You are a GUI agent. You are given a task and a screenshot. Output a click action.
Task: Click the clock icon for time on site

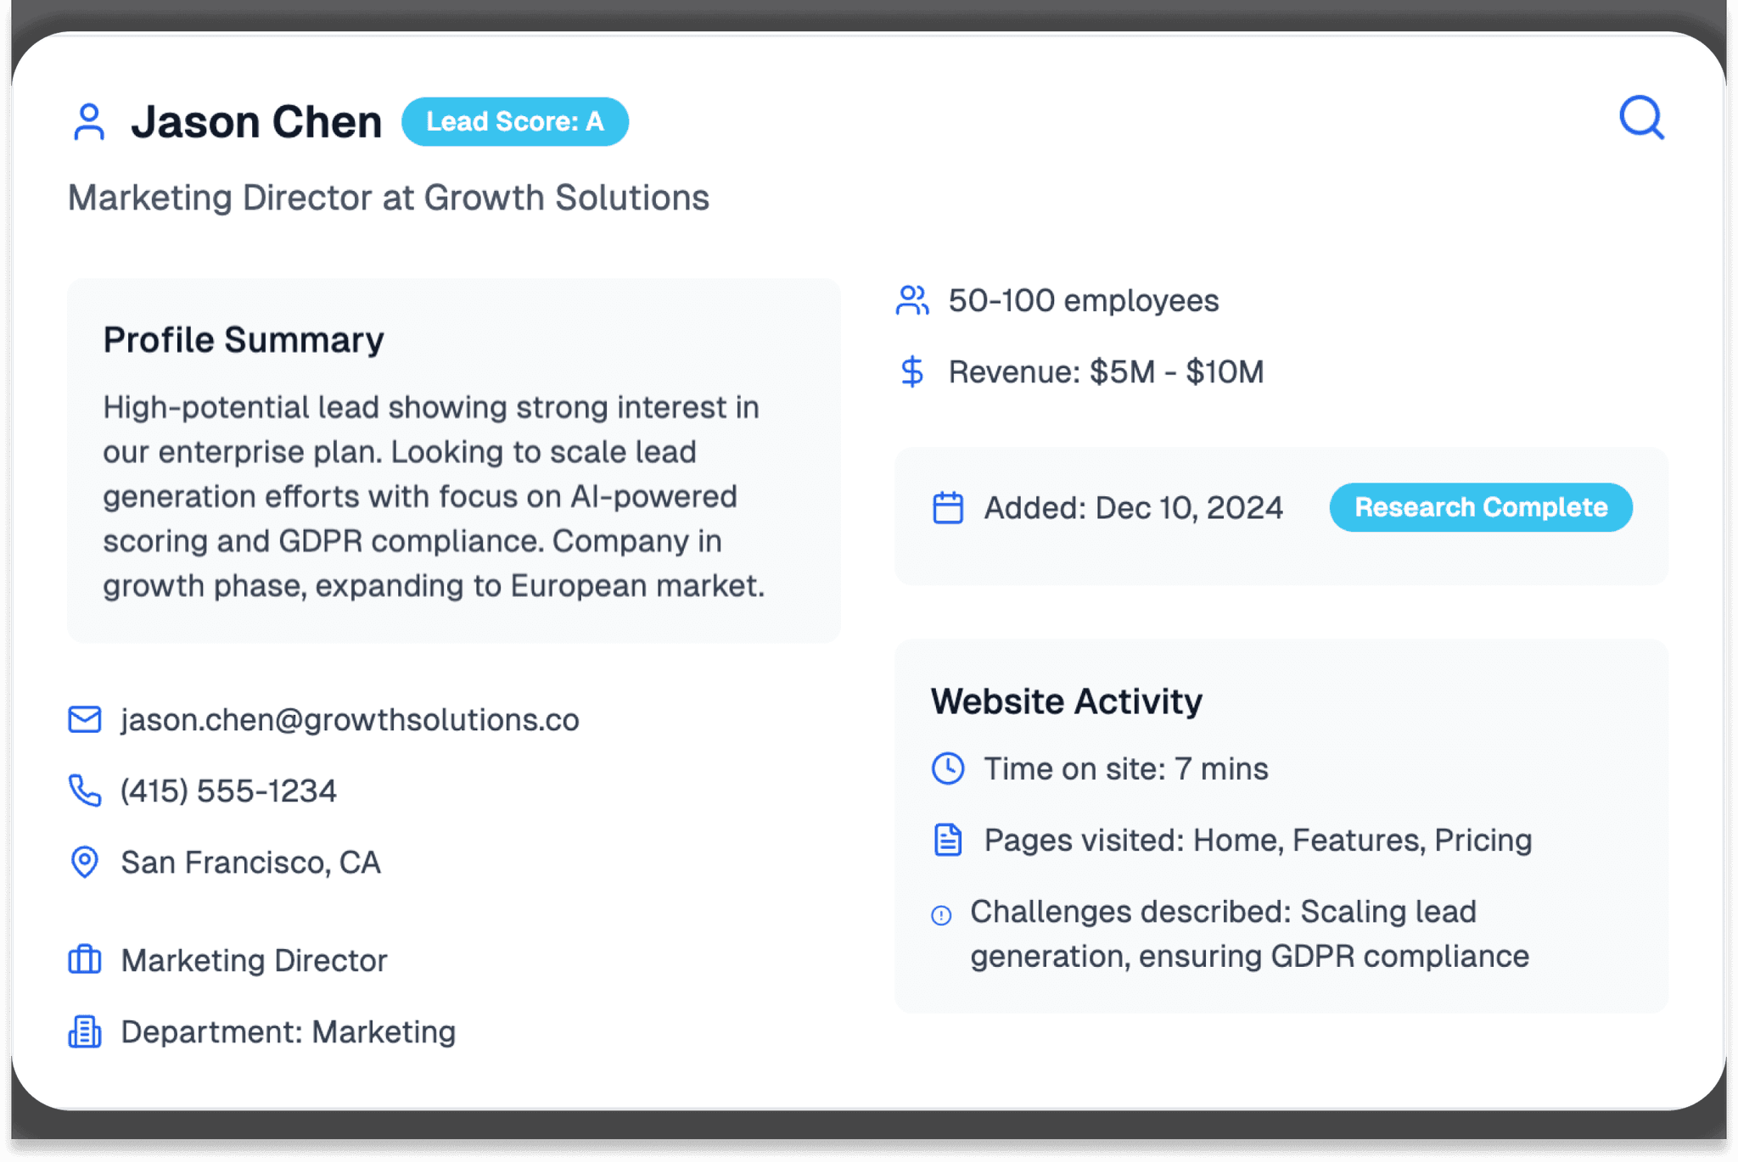[x=948, y=768]
